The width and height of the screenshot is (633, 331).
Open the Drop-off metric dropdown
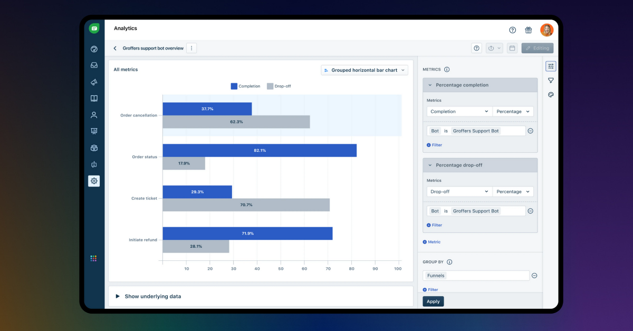coord(459,192)
